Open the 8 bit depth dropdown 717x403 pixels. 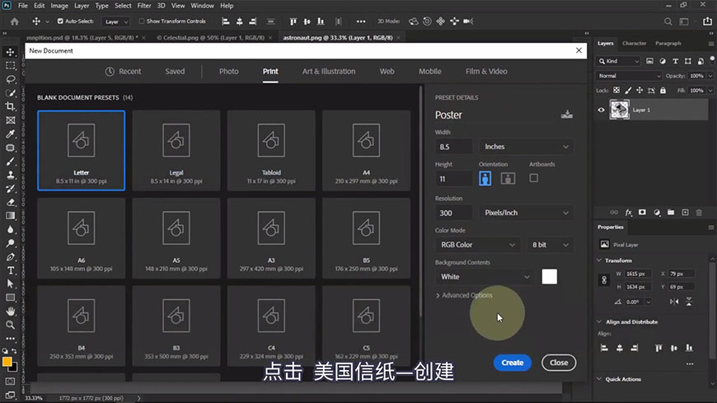550,245
